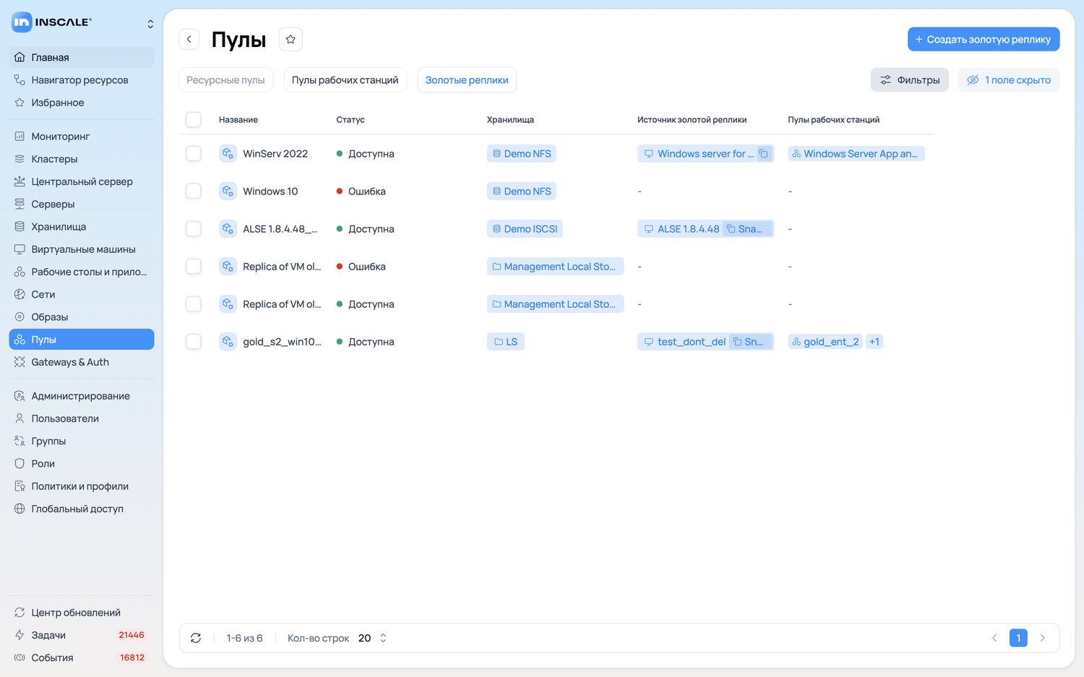The height and width of the screenshot is (677, 1084).
Task: Click the back arrow next to Пулы
Action: (x=189, y=39)
